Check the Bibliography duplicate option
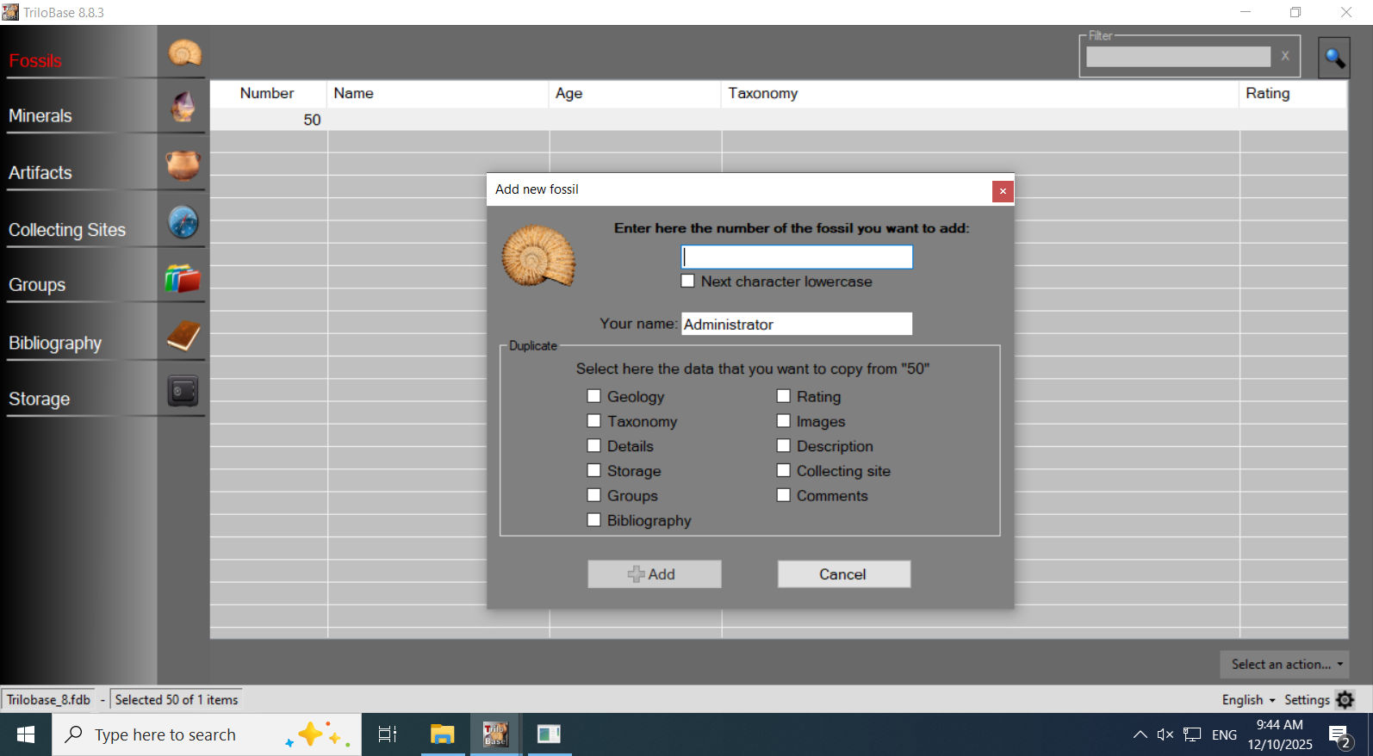The width and height of the screenshot is (1373, 756). pos(593,520)
